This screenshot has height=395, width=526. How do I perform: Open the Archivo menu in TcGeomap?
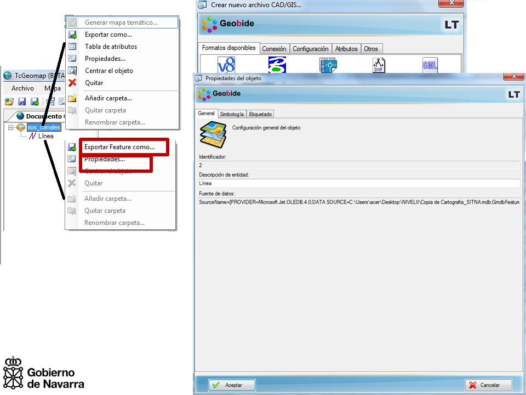(22, 88)
